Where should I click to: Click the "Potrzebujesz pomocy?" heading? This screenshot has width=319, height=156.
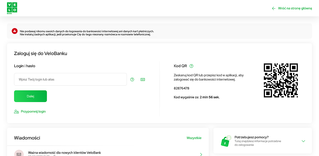(252, 137)
